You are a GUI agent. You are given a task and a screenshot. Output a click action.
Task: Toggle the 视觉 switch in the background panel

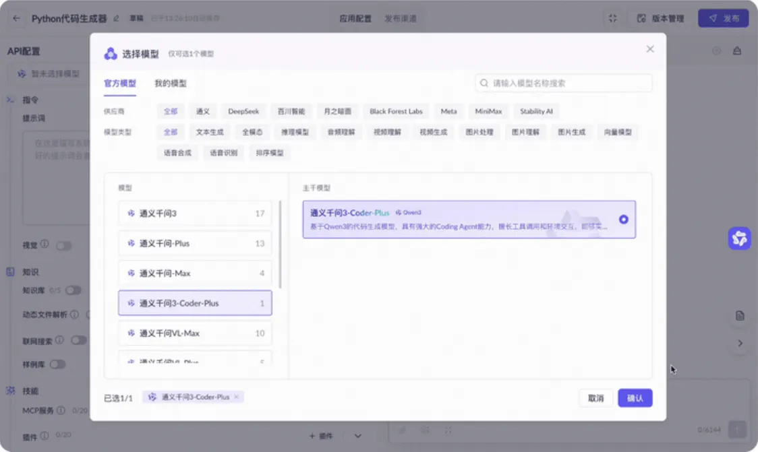click(x=64, y=246)
